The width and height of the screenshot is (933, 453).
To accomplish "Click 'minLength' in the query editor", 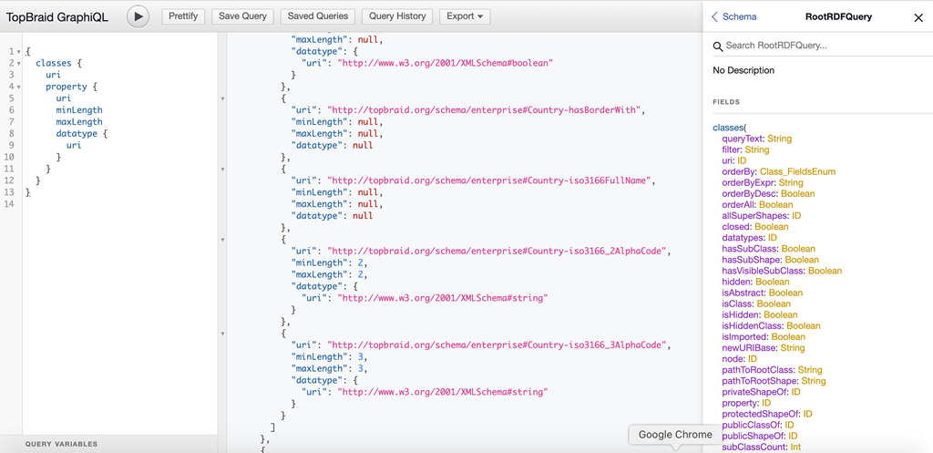I will tap(79, 110).
